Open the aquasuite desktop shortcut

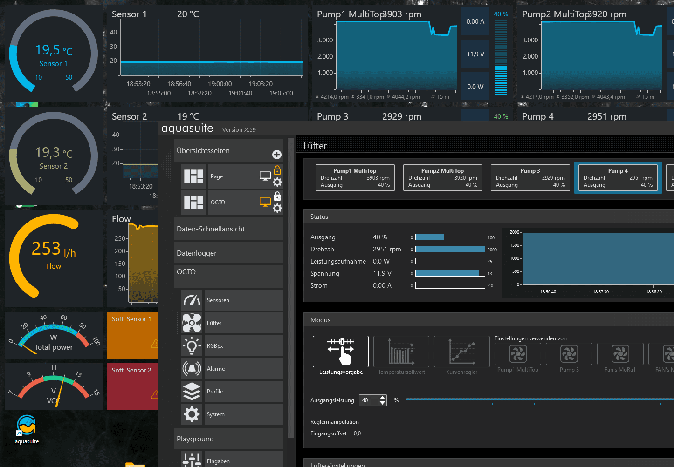pos(27,429)
